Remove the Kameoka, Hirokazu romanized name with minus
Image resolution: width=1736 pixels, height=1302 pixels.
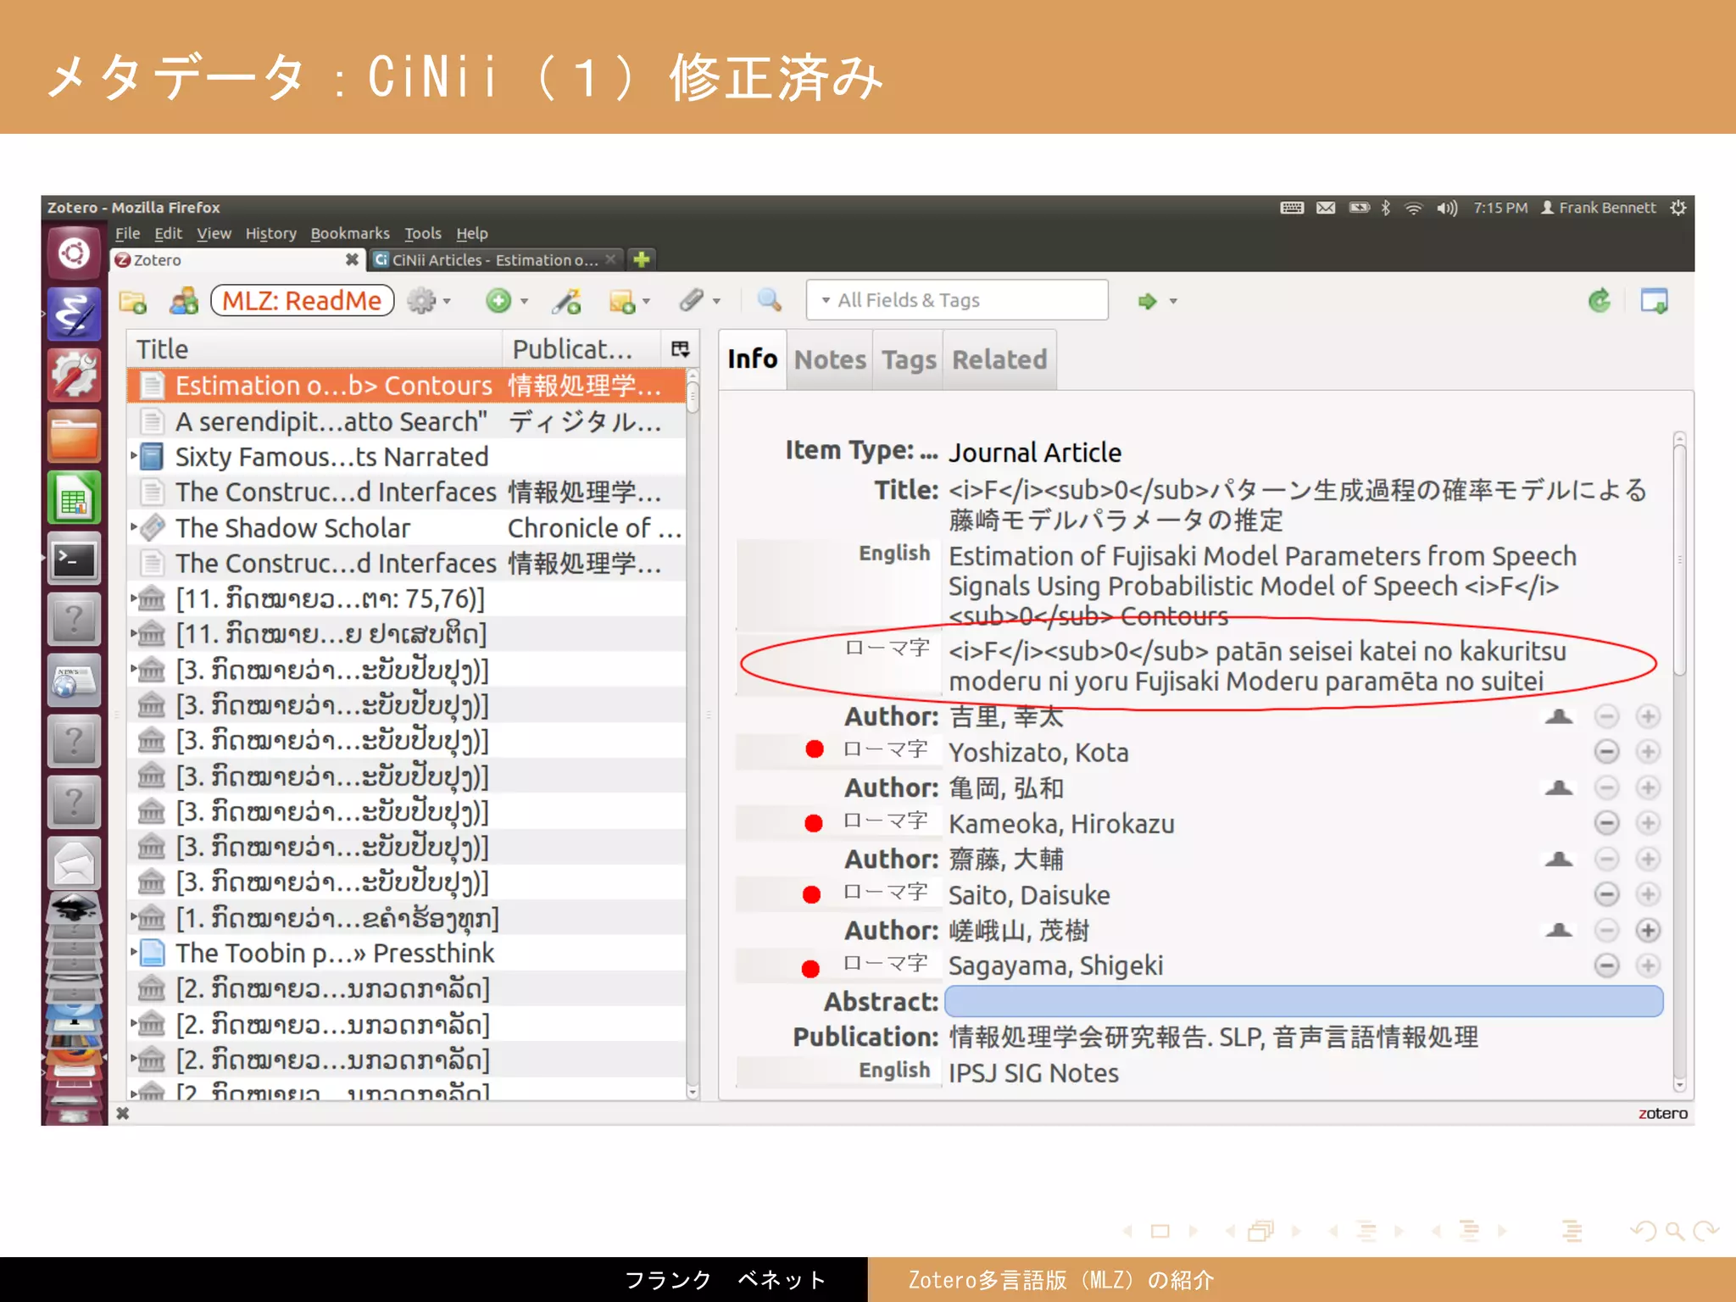tap(1606, 823)
